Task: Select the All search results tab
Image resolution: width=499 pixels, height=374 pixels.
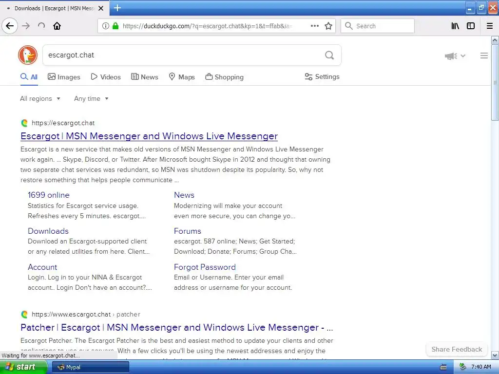Action: (x=29, y=77)
